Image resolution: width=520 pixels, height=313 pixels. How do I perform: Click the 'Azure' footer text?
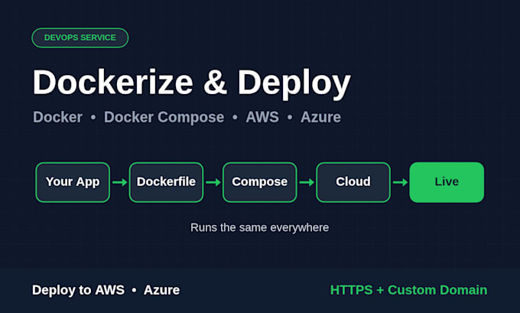162,290
